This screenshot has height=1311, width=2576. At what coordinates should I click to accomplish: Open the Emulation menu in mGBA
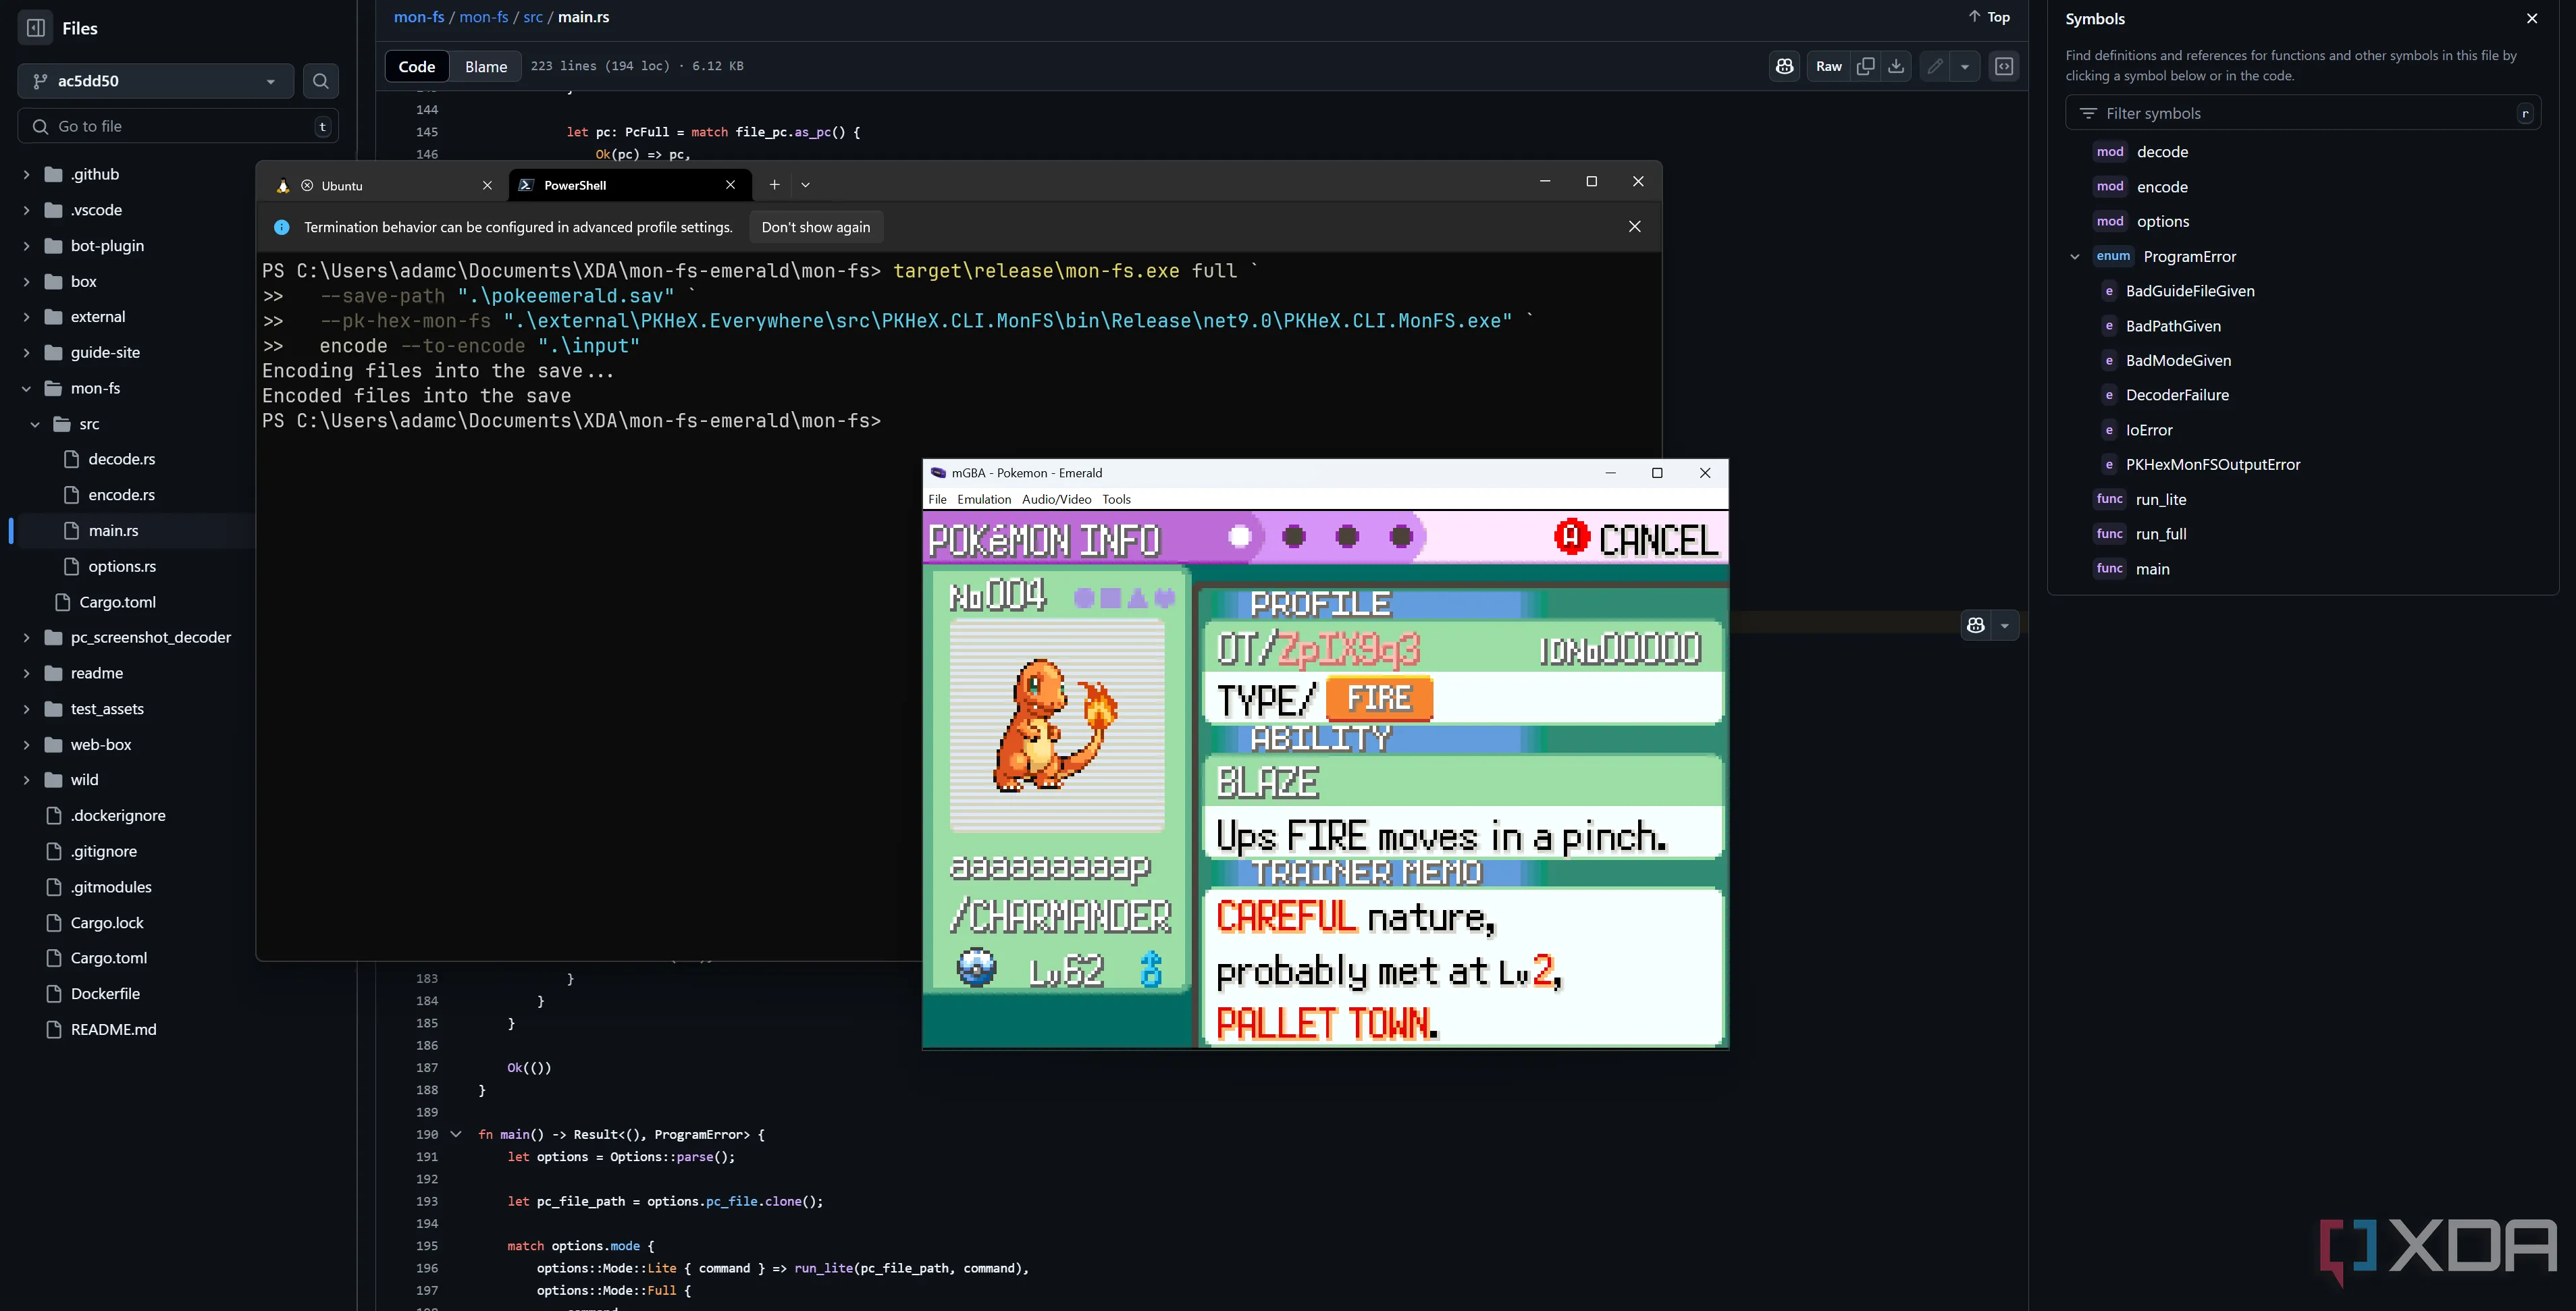(983, 499)
